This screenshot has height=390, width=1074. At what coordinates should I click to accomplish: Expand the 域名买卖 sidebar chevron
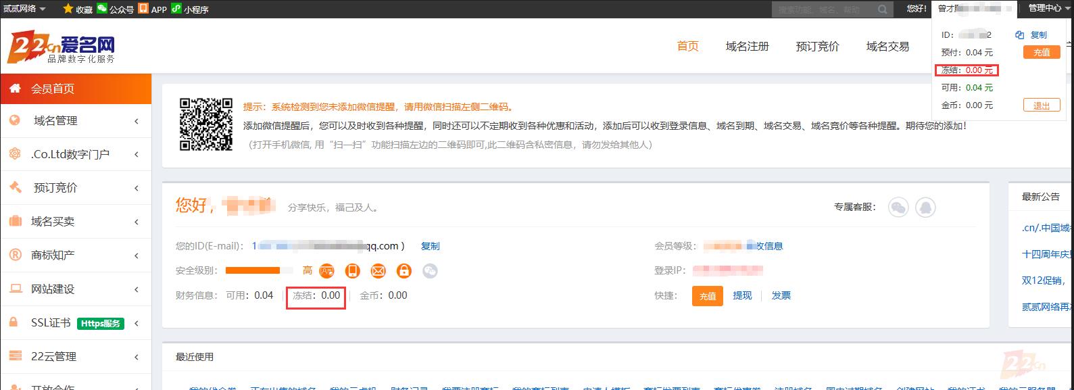point(137,222)
